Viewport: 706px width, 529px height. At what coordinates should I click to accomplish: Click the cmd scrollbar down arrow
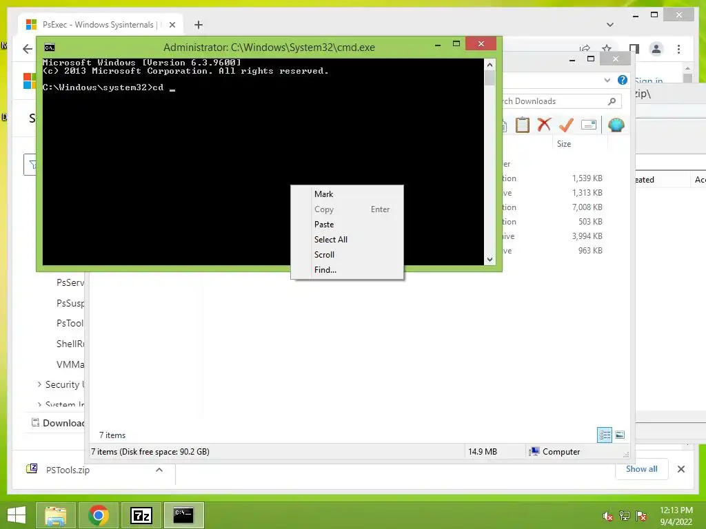(x=490, y=259)
